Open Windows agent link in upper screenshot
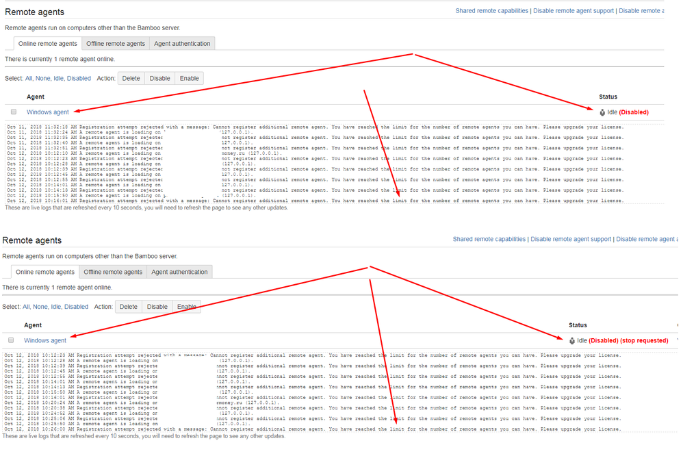Screen dimensions: 683x456 pos(48,112)
